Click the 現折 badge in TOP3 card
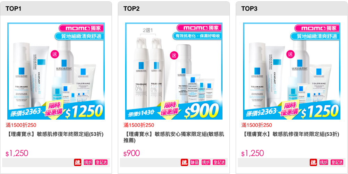348x174 pixels. click(x=324, y=163)
